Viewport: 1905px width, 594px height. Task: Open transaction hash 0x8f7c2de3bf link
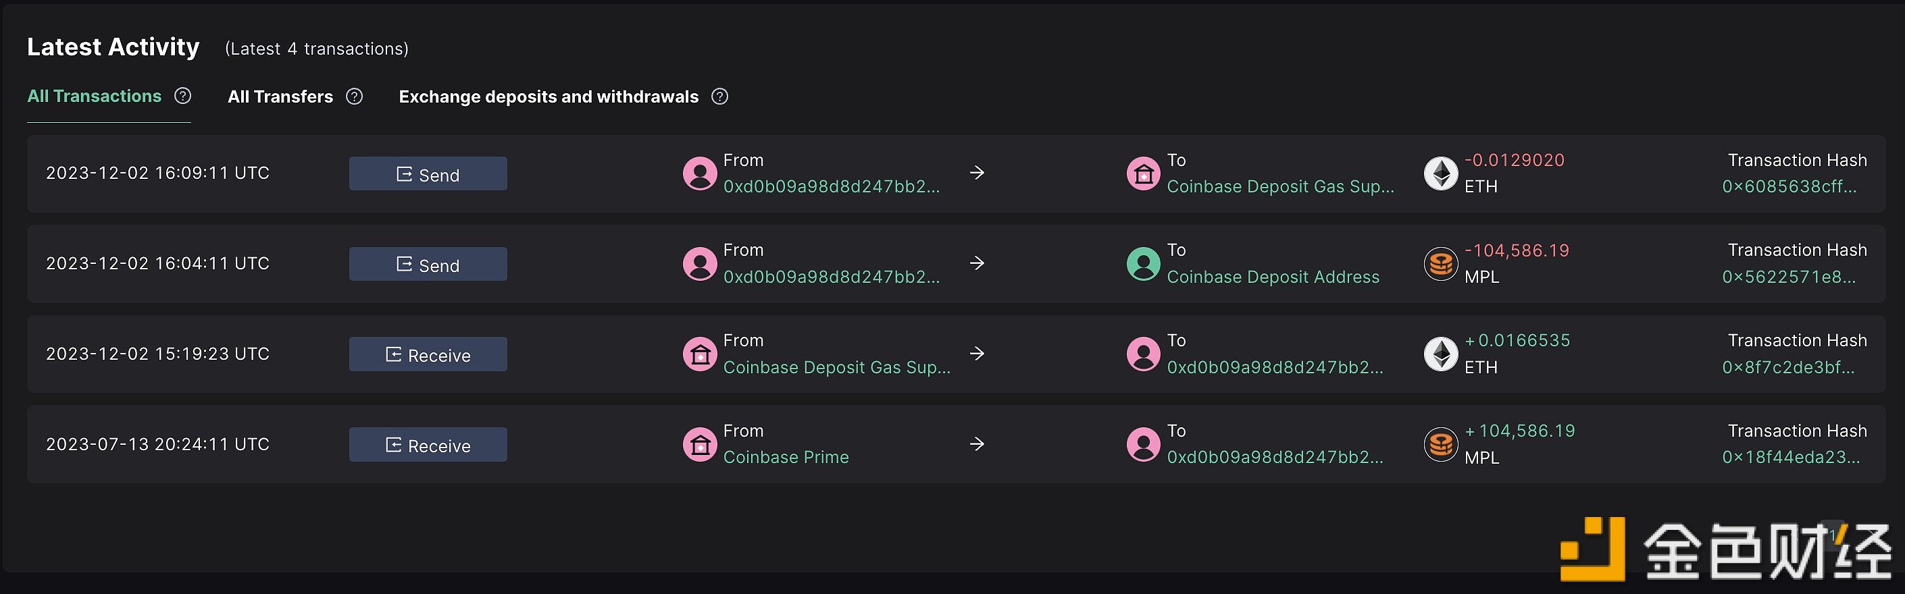[1788, 367]
